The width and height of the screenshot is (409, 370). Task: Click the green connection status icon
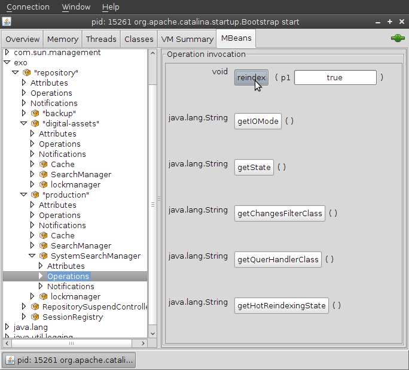click(x=397, y=38)
